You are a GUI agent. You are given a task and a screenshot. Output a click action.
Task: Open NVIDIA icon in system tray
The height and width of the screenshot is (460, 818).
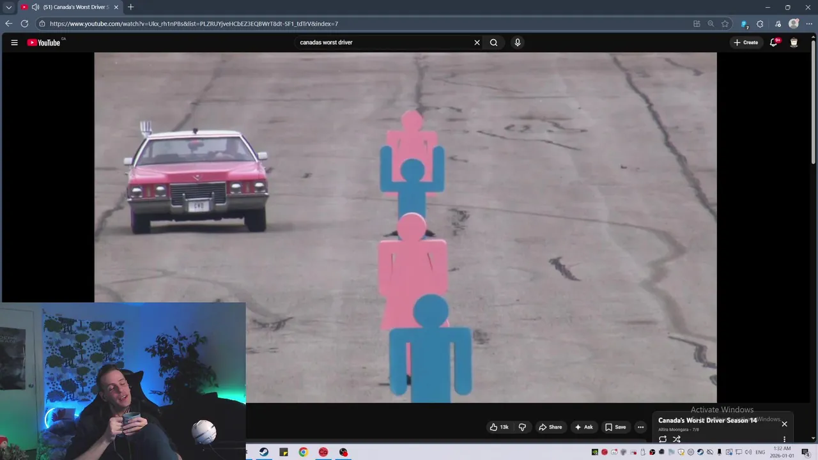[x=594, y=452]
